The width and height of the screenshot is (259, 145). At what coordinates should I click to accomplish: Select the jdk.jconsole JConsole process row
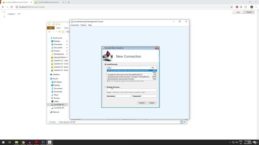pyautogui.click(x=132, y=79)
